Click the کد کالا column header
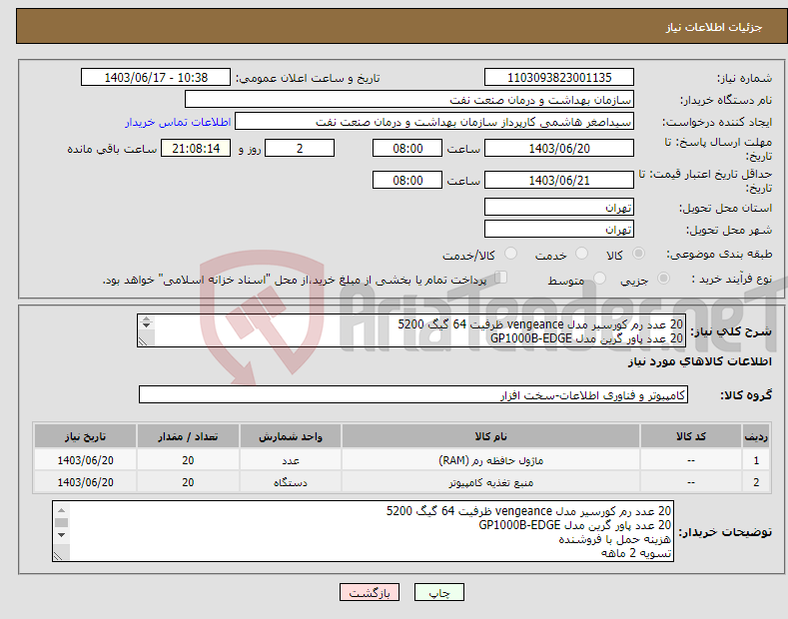 [691, 436]
